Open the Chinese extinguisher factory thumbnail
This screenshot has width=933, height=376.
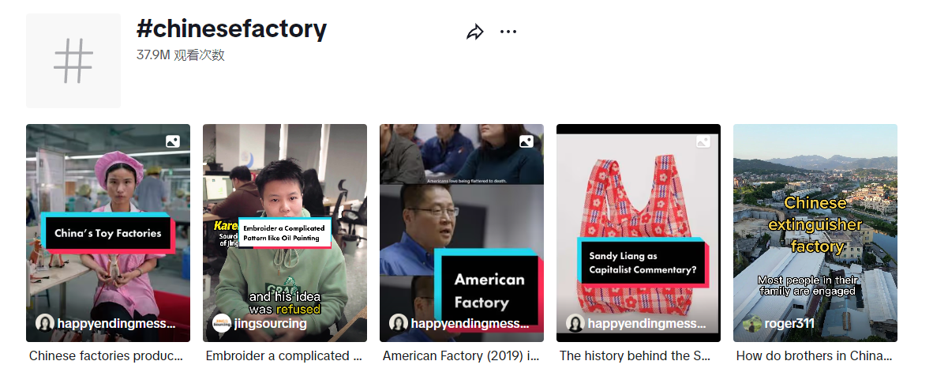(x=815, y=233)
